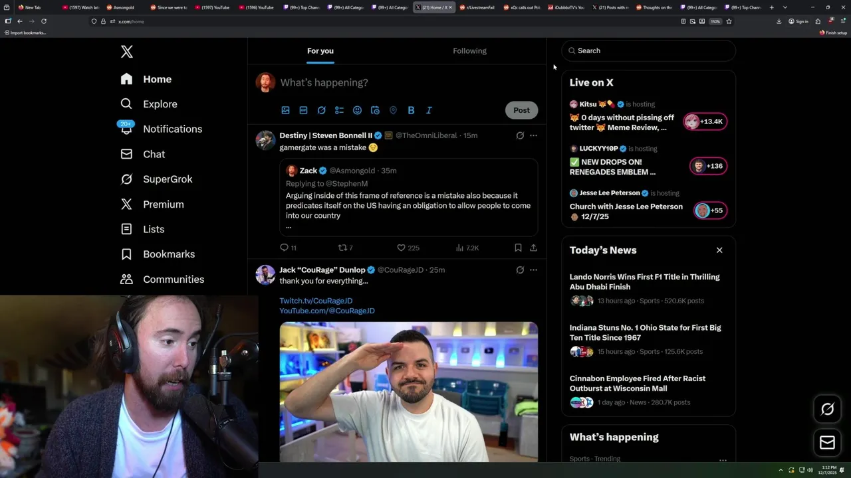The width and height of the screenshot is (851, 478).
Task: Open more options on Destiny's post
Action: pyautogui.click(x=533, y=135)
